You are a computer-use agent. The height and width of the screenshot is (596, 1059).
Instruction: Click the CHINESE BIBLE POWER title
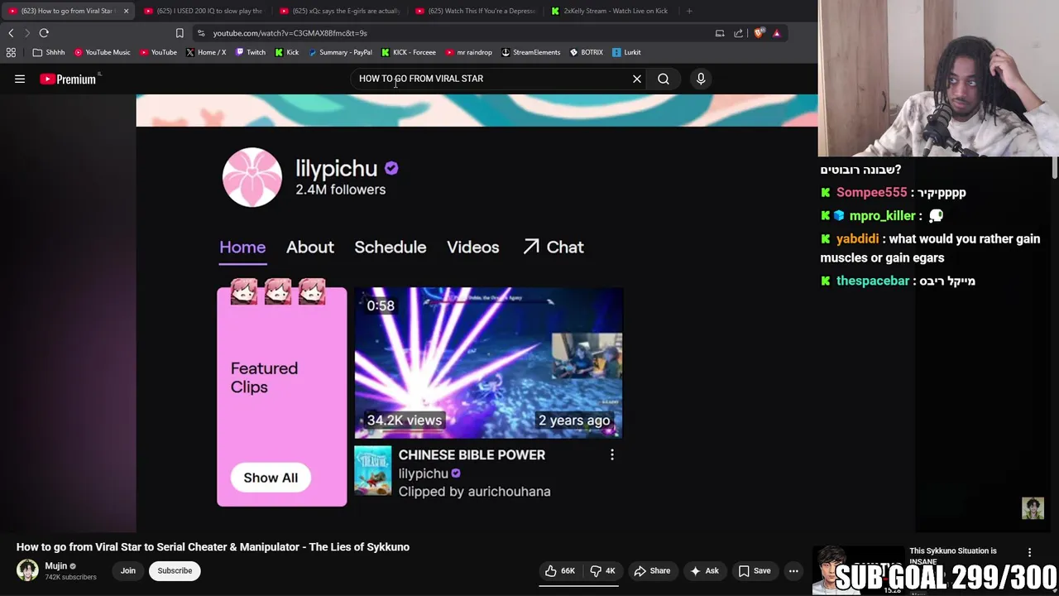472,454
